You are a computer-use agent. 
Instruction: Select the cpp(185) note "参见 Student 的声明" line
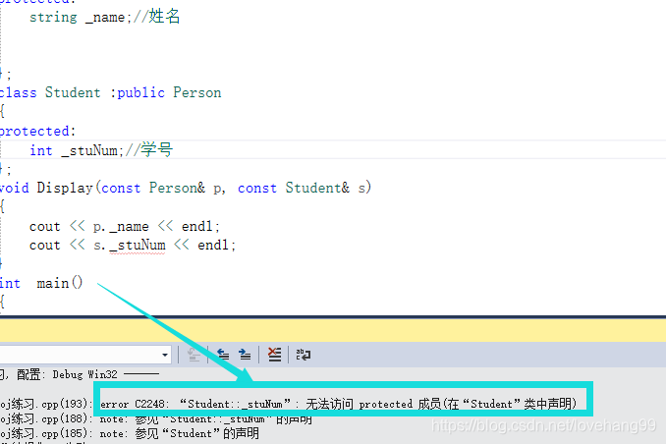[130, 433]
